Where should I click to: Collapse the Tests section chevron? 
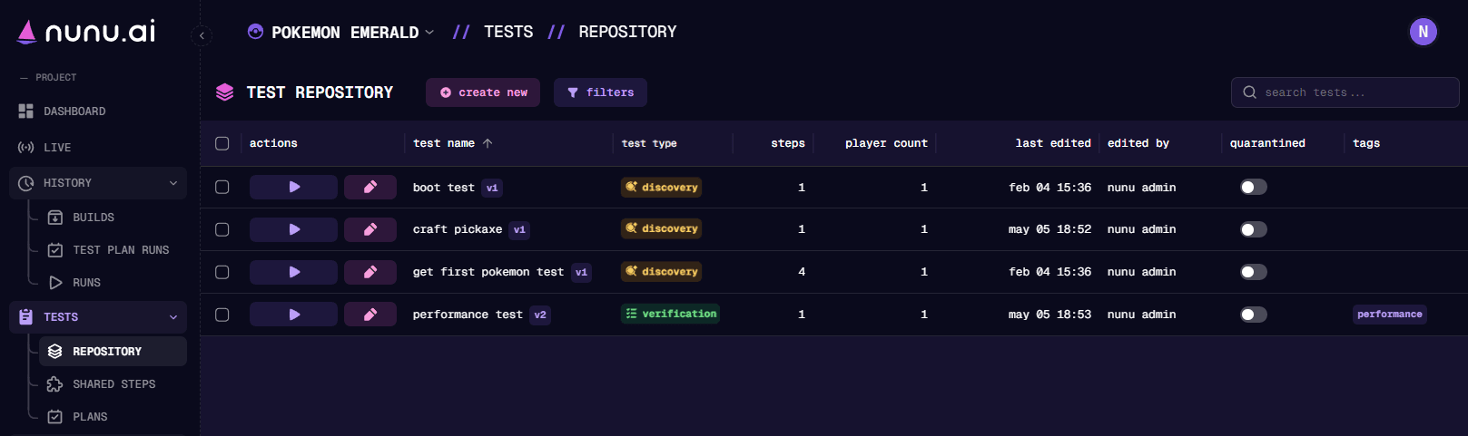(x=173, y=317)
